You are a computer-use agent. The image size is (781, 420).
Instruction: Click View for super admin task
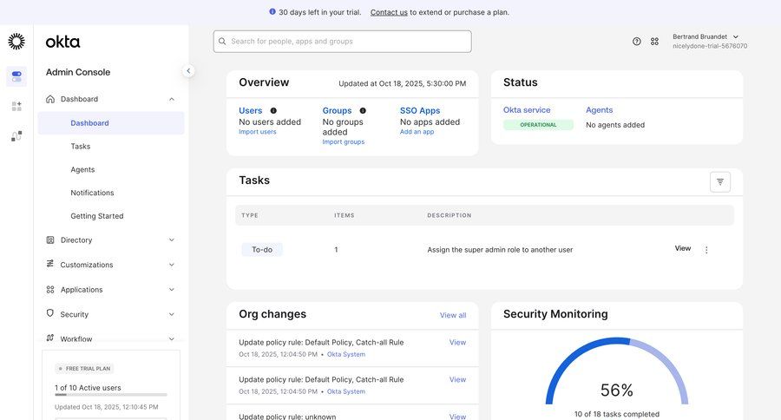coord(683,248)
